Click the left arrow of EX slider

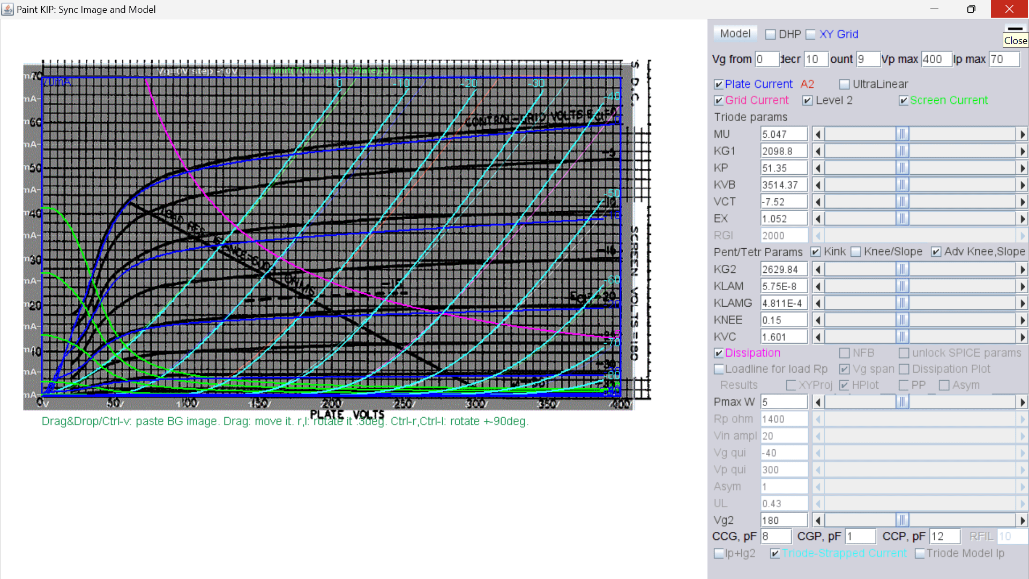[x=818, y=219]
